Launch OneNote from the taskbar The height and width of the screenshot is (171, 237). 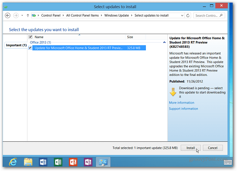pyautogui.click(x=88, y=162)
